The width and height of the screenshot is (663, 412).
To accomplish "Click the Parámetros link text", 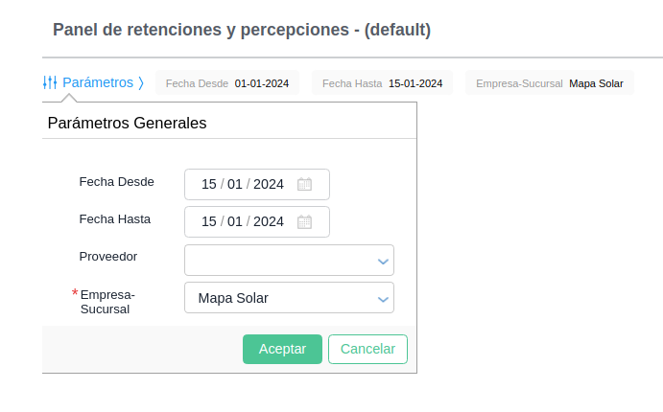I will point(98,82).
